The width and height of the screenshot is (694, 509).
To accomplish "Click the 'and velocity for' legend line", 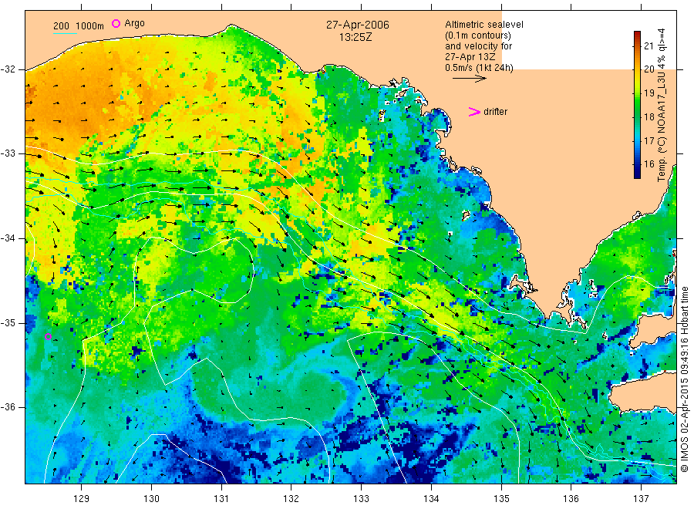I will [478, 46].
